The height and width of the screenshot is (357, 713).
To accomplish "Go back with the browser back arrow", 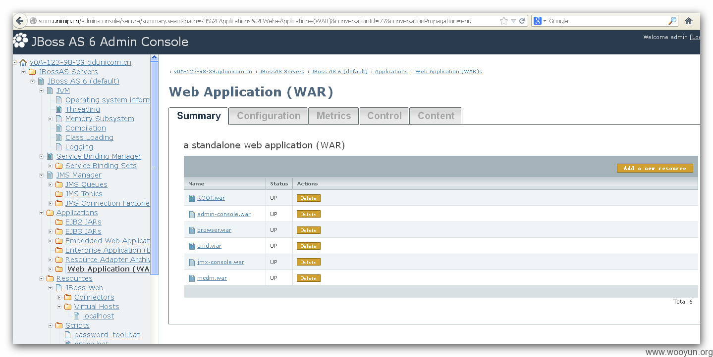I will click(x=20, y=21).
